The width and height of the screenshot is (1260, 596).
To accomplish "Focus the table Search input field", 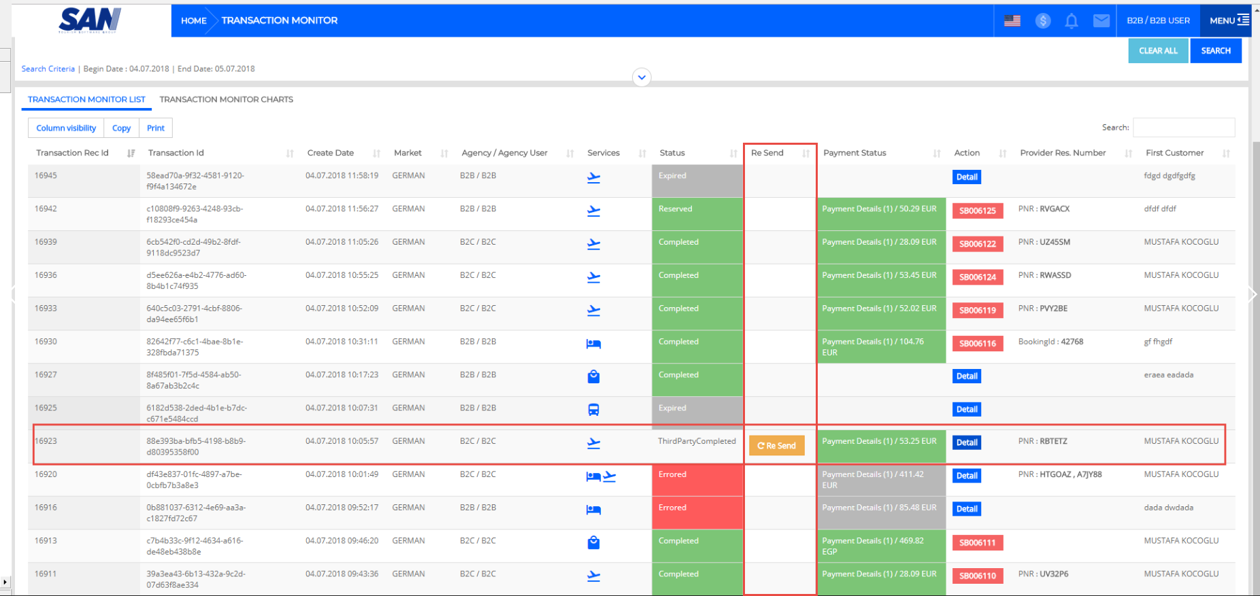I will coord(1183,127).
